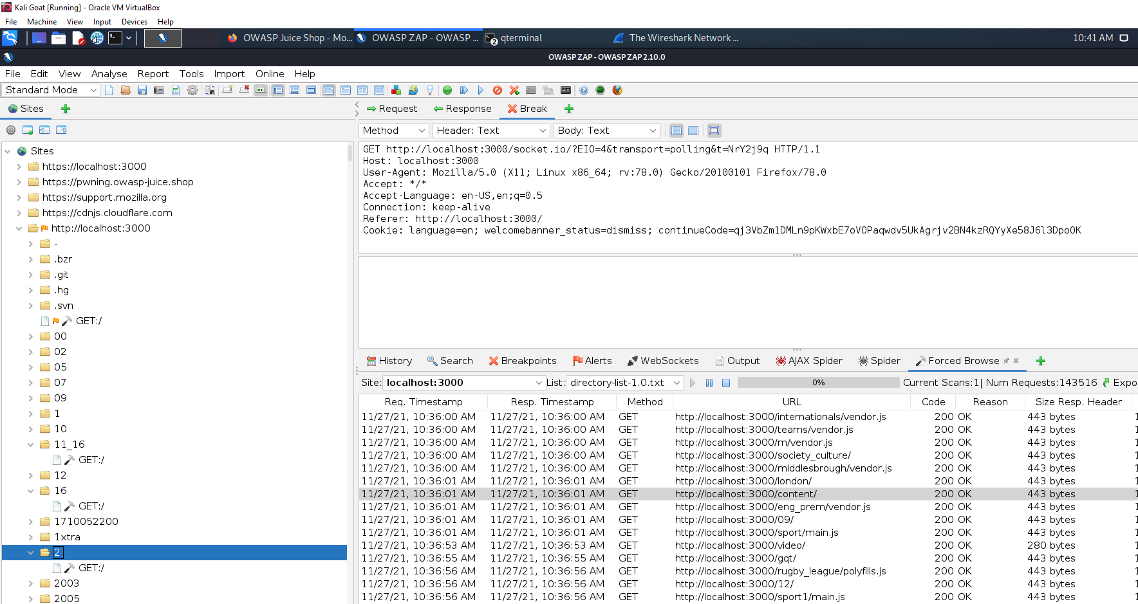Screen dimensions: 1138x604
Task: Click the target scope icon under Sites
Action: coord(11,130)
